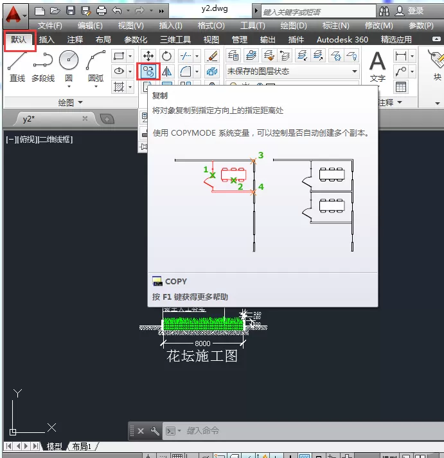Screen dimensions: 444x458
Task: Expand the Fillet tool dropdown arrow
Action: pos(197,71)
